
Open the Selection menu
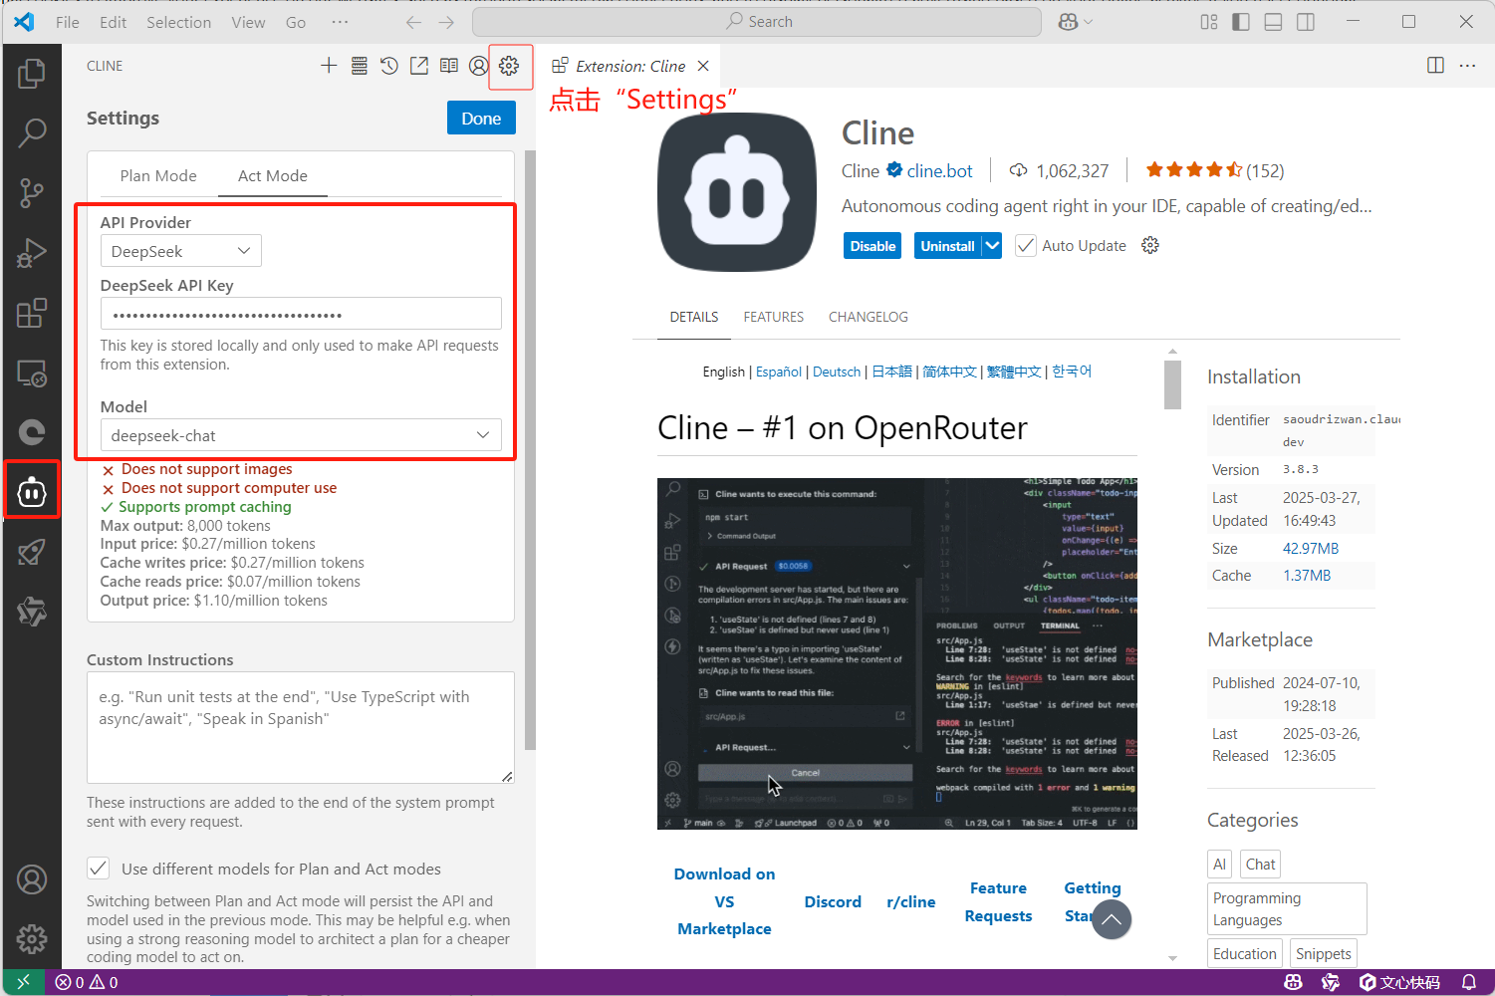coord(178,22)
